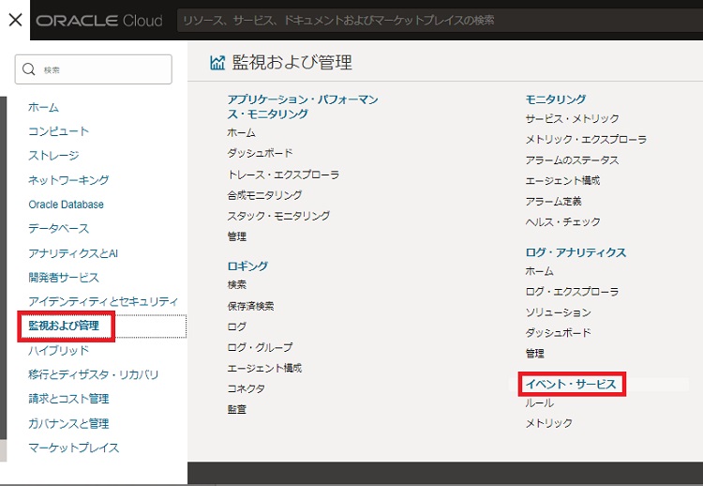The width and height of the screenshot is (703, 486).
Task: Open イベント・サービス section heading
Action: click(x=571, y=384)
